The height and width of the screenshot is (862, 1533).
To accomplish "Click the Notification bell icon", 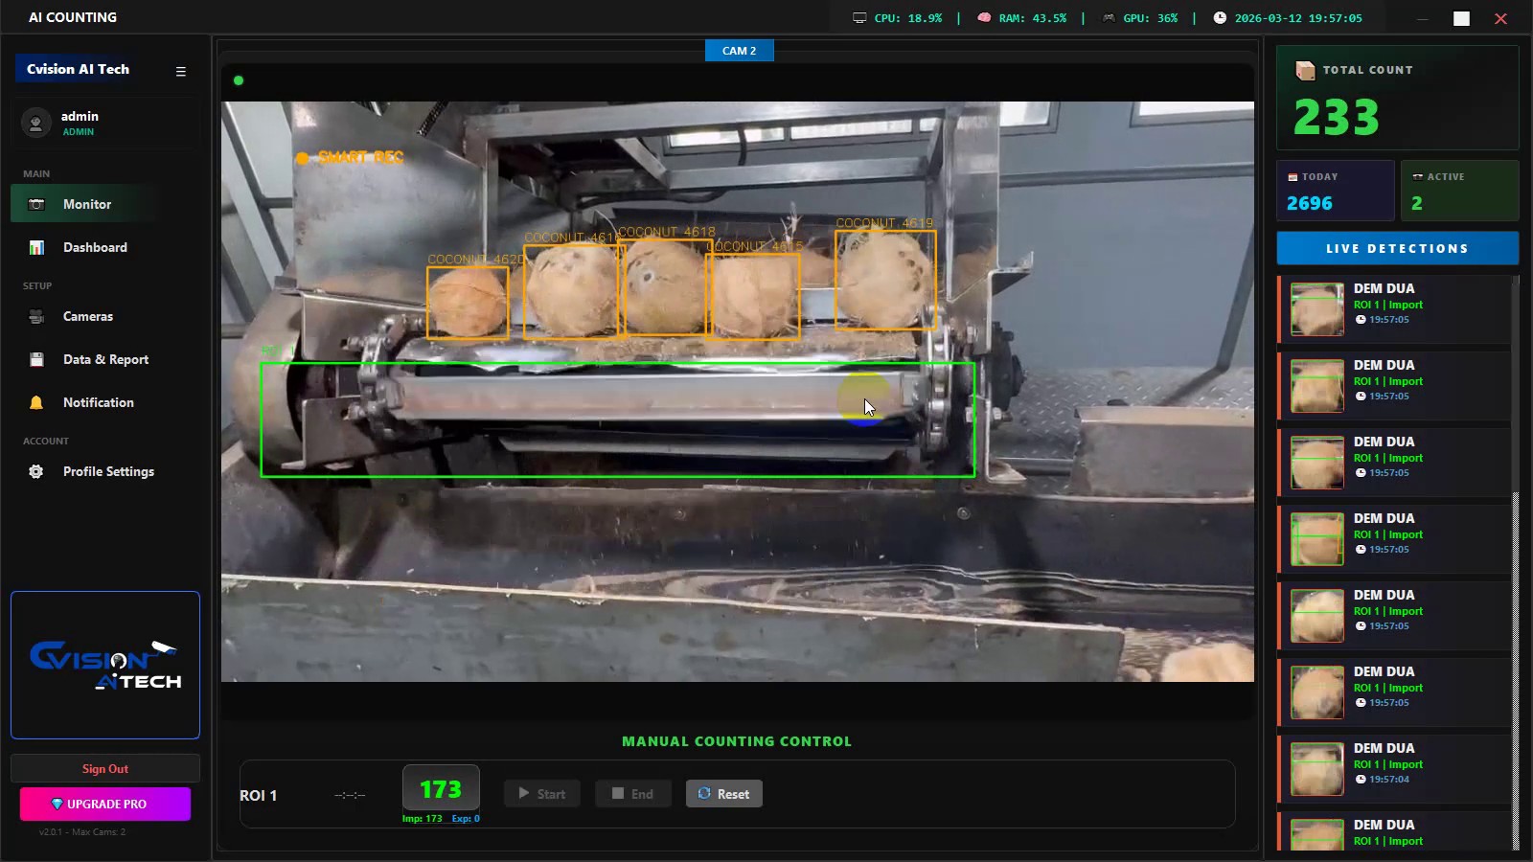I will [x=36, y=402].
